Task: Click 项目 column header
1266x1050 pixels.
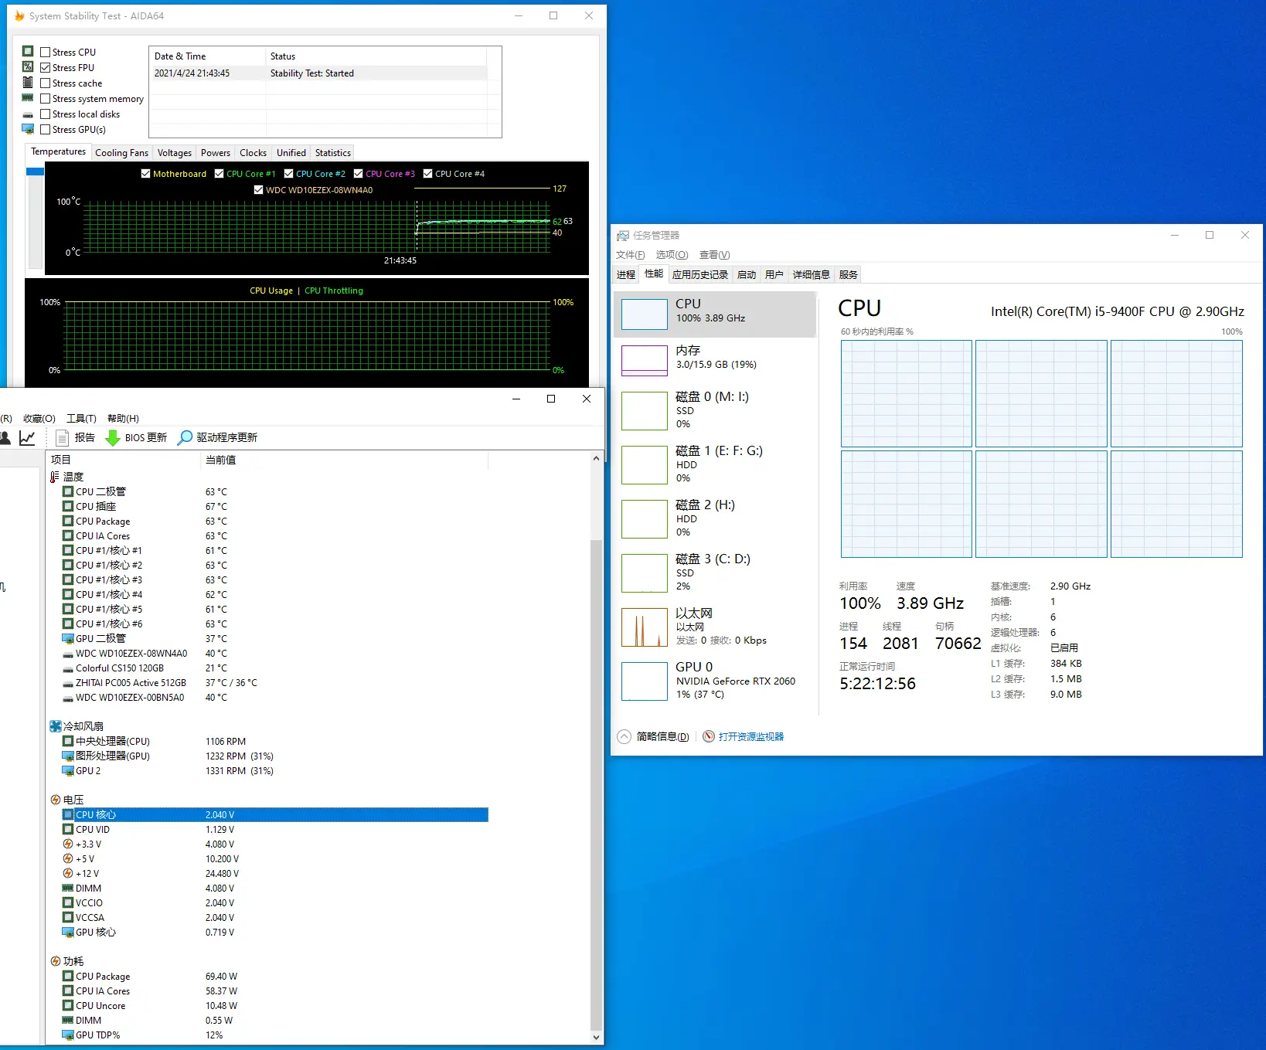Action: tap(124, 460)
